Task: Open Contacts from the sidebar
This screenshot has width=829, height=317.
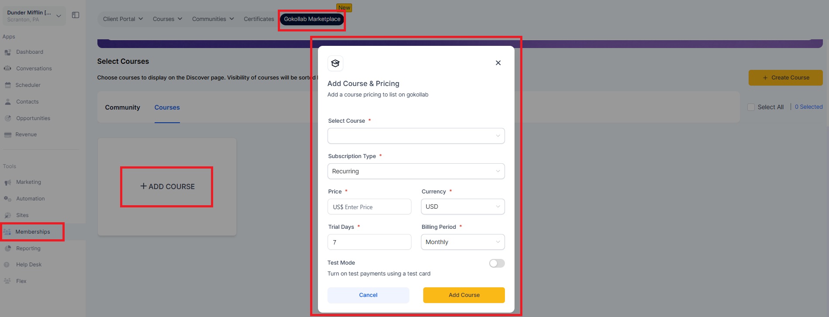Action: (x=27, y=102)
